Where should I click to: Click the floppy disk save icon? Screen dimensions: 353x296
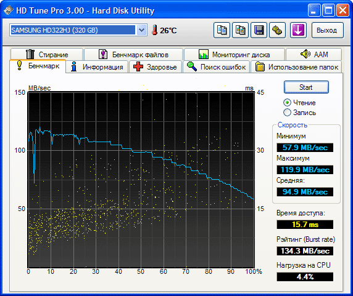[x=259, y=30]
